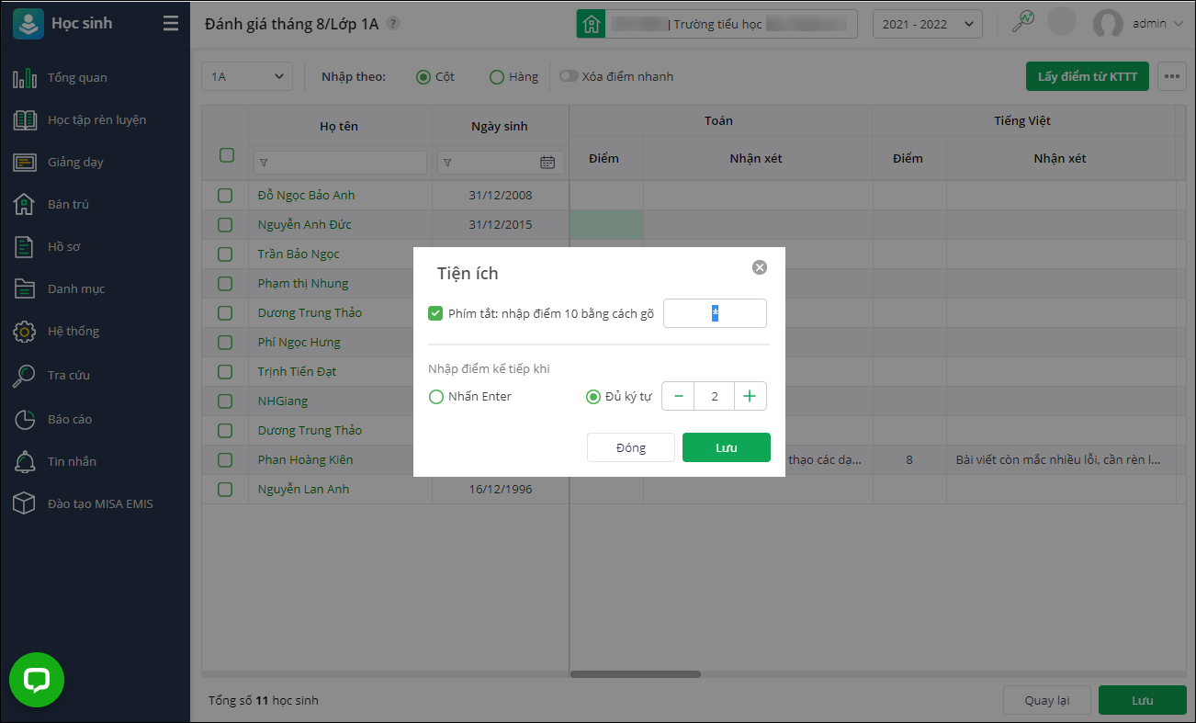The image size is (1196, 723).
Task: Open student Nguyễn Lan Anh
Action: click(303, 489)
